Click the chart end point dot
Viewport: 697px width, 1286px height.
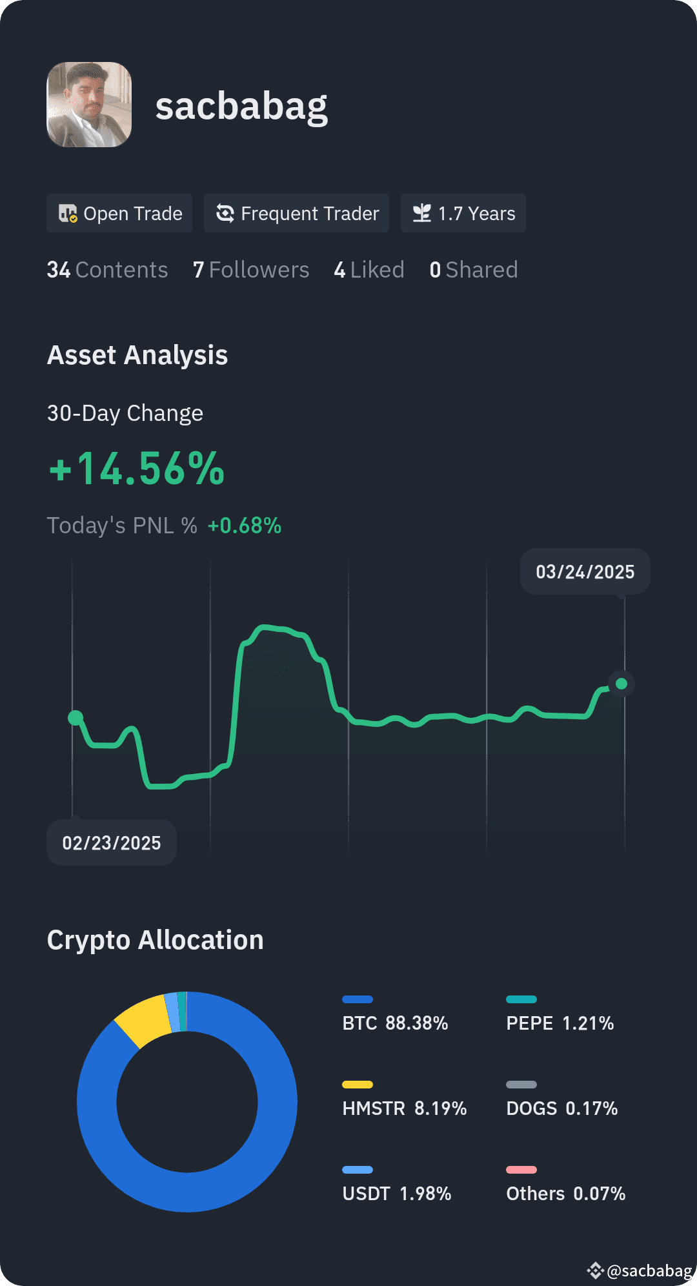(621, 683)
